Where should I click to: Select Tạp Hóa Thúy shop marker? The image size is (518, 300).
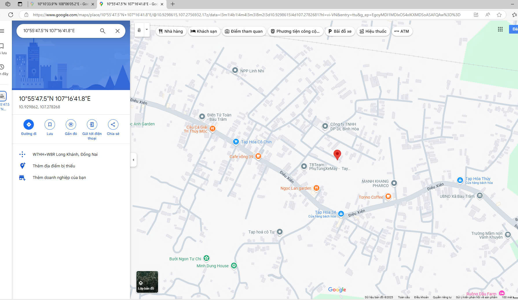460,180
